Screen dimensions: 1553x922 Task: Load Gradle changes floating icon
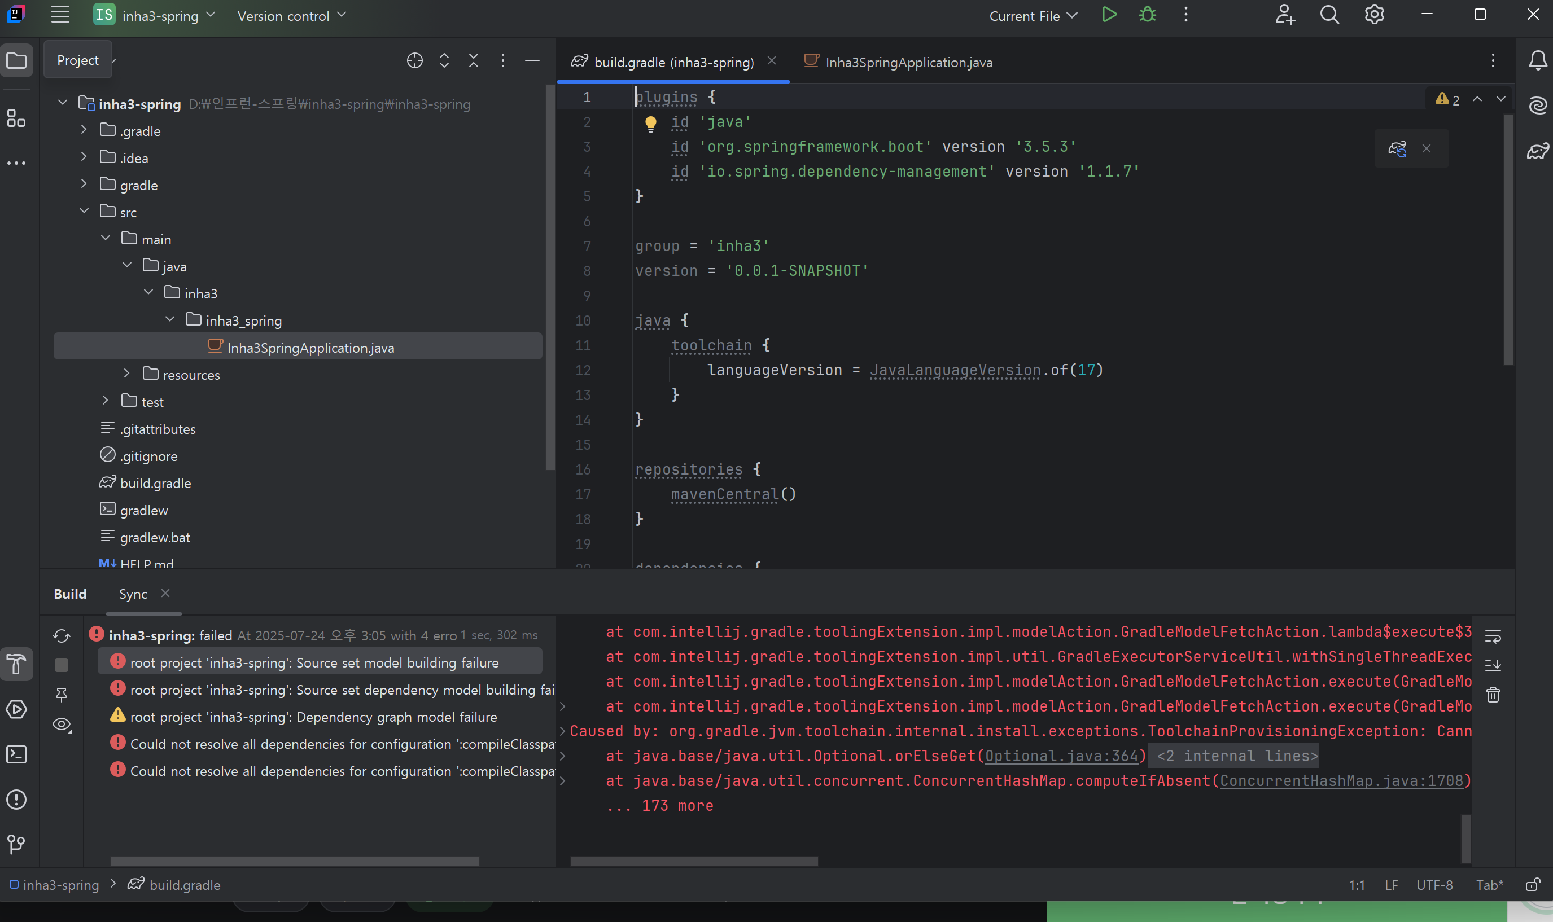(x=1398, y=148)
